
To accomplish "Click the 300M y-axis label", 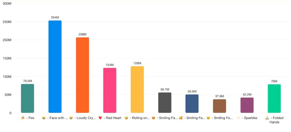I will coord(8,3).
